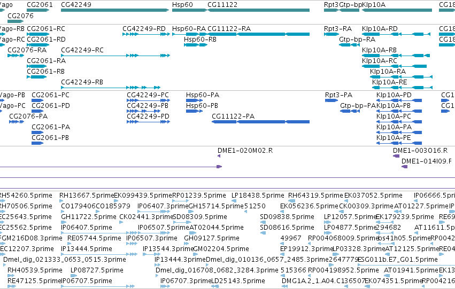The height and width of the screenshot is (289, 455).
Task: Click EST RE05744.5prime label
Action: pyautogui.click(x=94, y=239)
